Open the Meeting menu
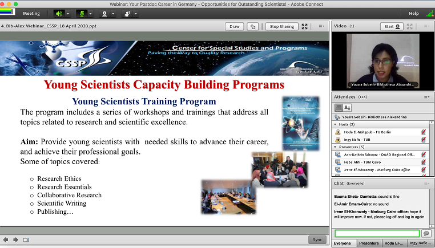The height and width of the screenshot is (248, 435). [x=31, y=13]
